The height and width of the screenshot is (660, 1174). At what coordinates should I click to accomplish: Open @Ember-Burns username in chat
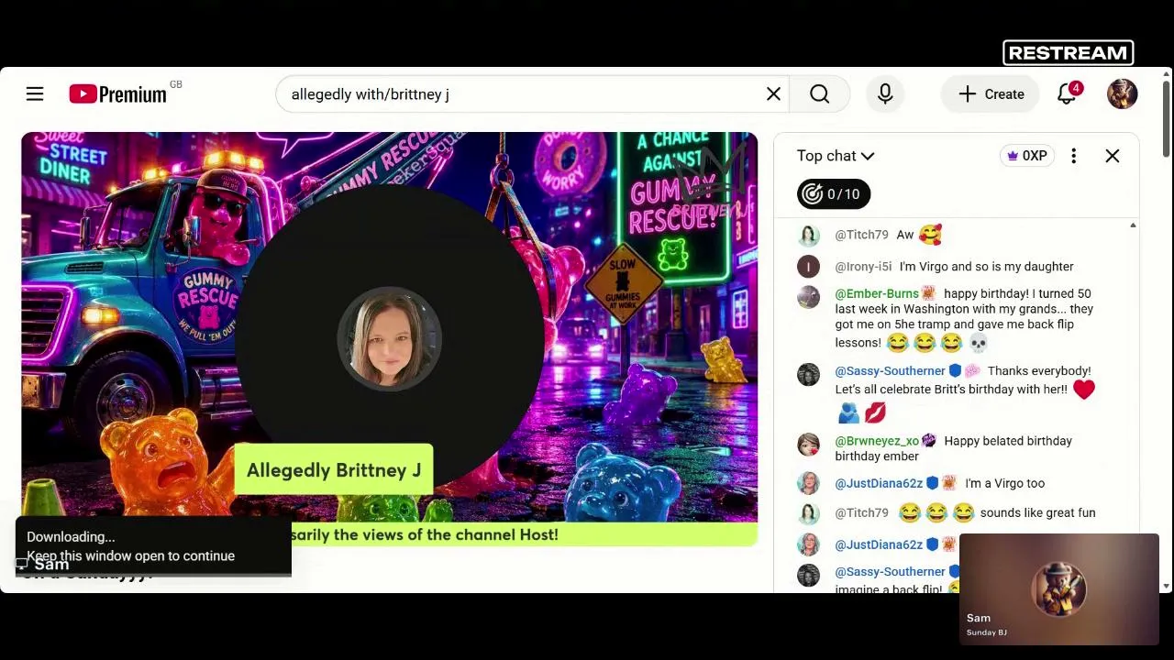[x=877, y=293]
